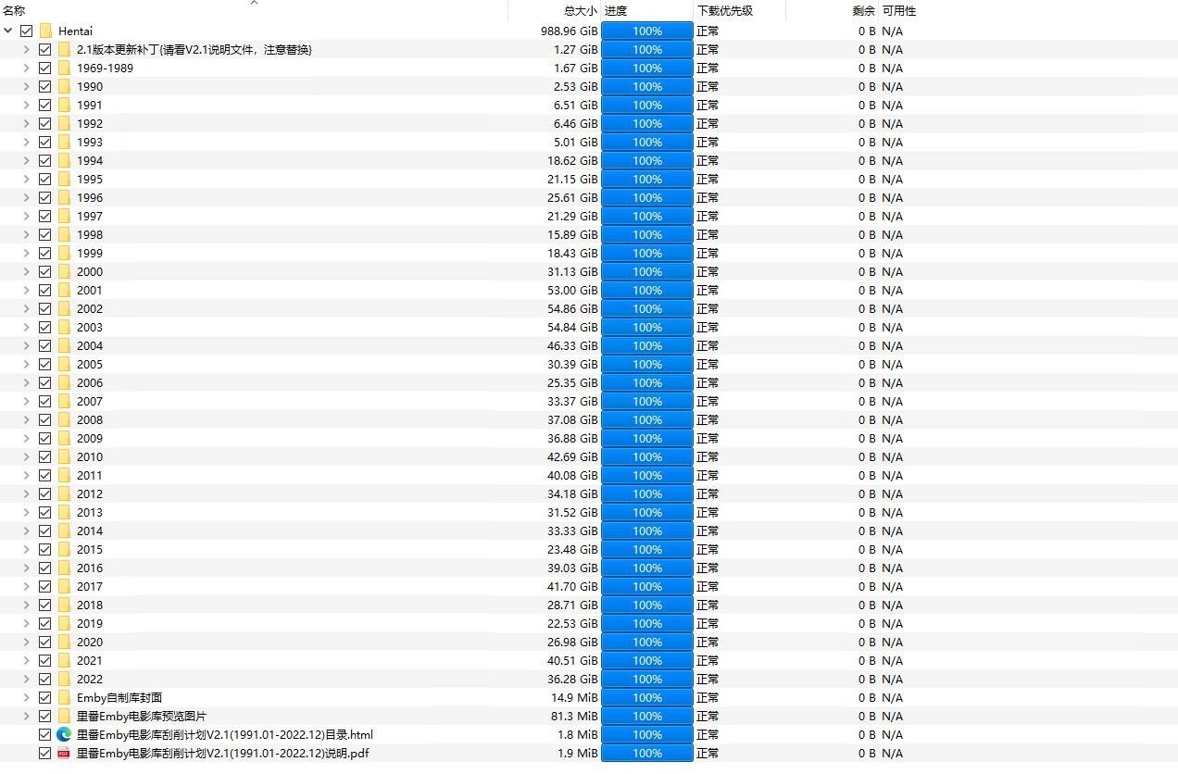The height and width of the screenshot is (774, 1178).
Task: Click the 1994 folder icon
Action: (x=64, y=160)
